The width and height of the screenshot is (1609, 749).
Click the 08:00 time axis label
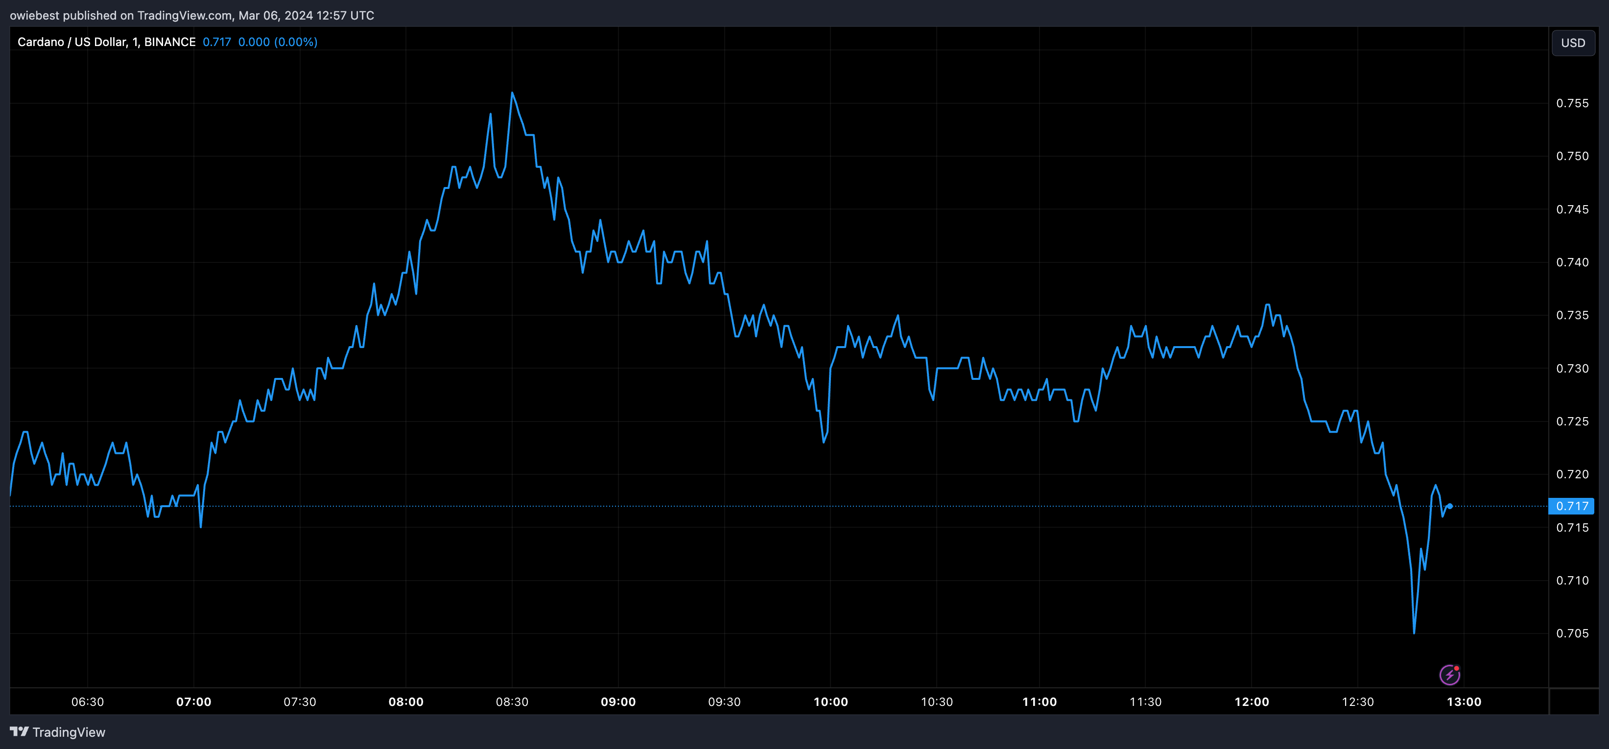tap(406, 702)
